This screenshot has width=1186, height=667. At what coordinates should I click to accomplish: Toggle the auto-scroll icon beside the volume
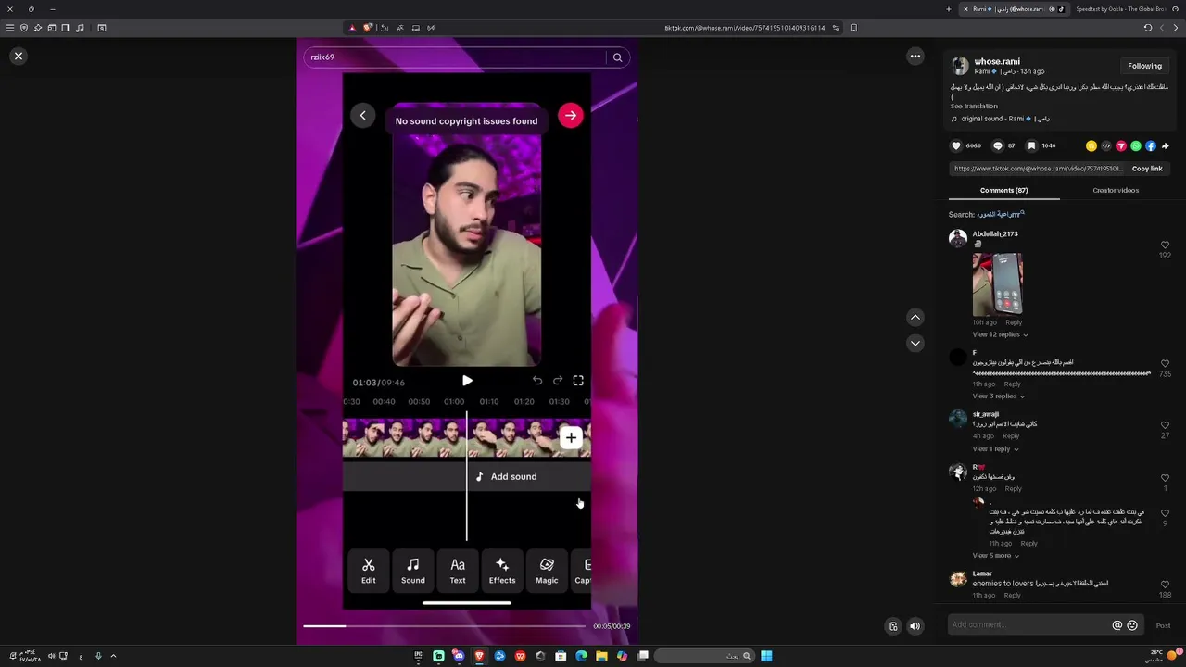[893, 626]
